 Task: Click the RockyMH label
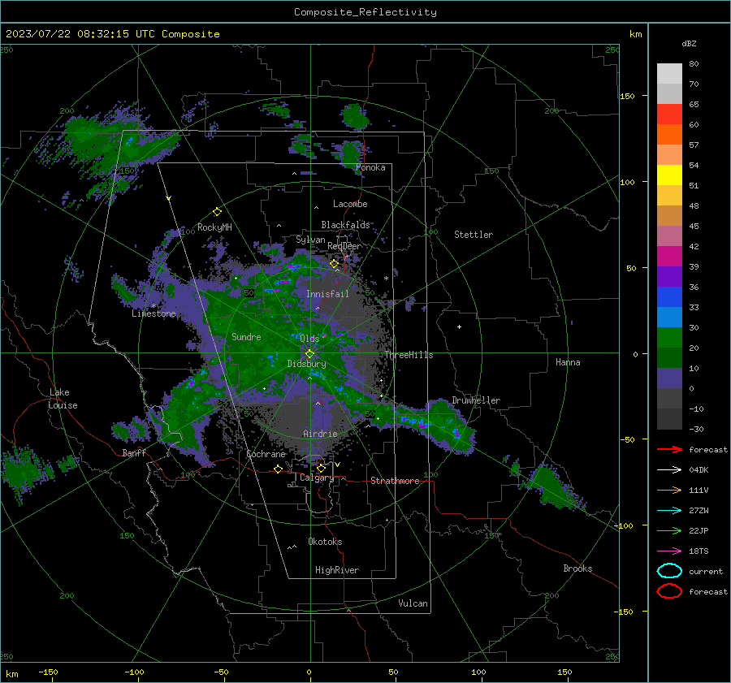coord(214,227)
